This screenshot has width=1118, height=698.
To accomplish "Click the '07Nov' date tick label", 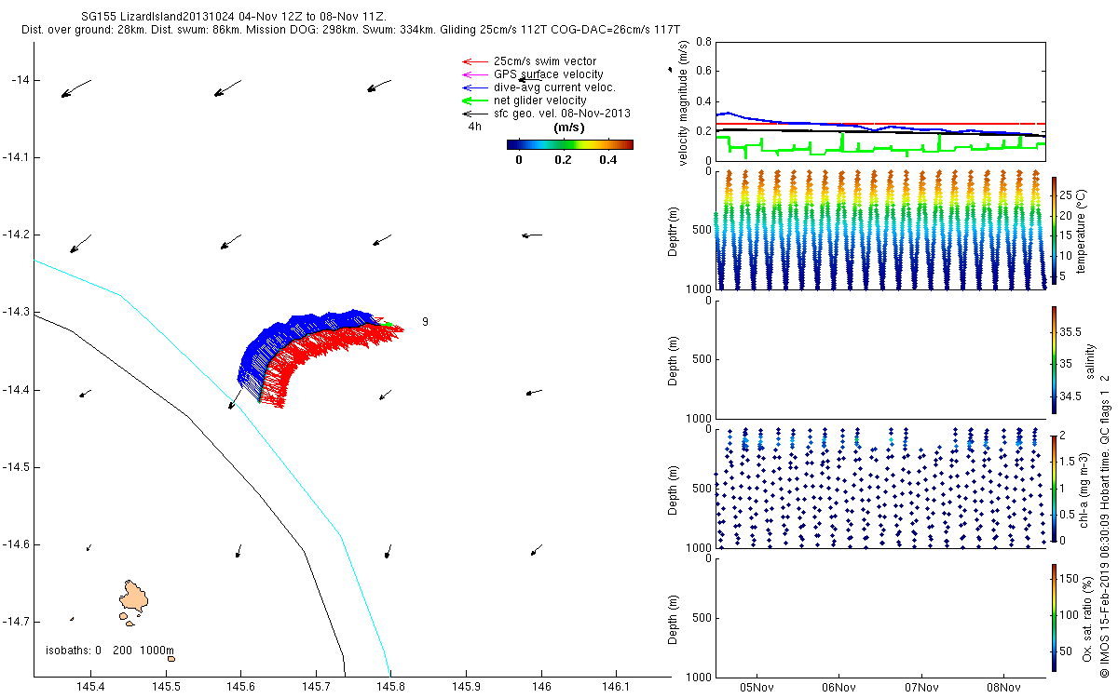I will point(920,688).
